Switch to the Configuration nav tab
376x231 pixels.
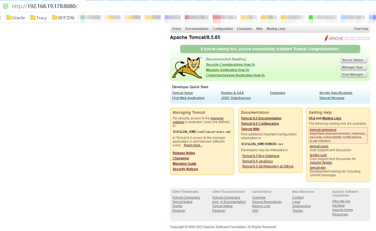[x=223, y=29]
